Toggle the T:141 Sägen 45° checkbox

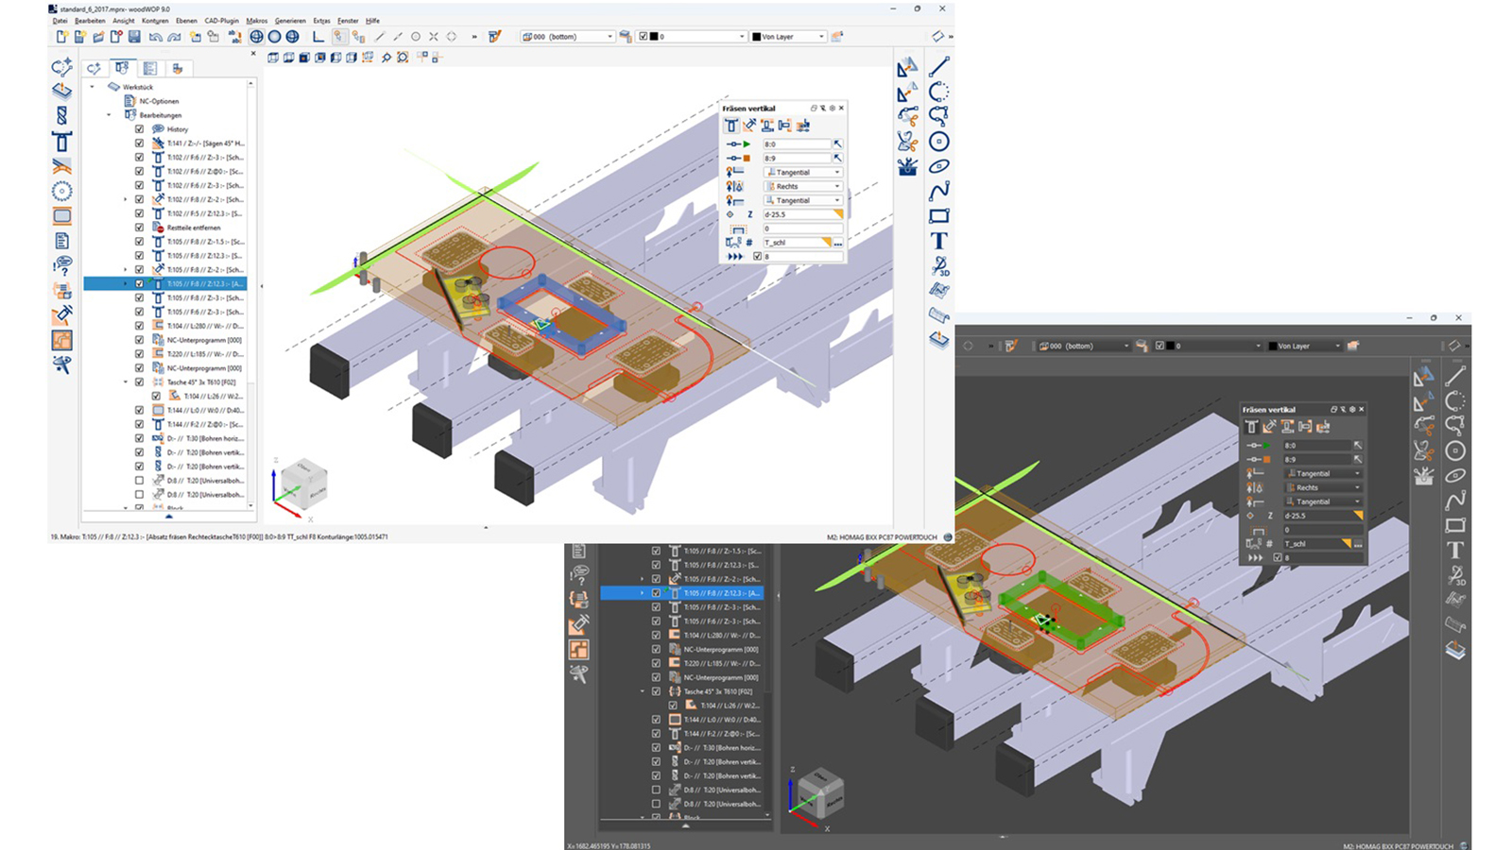click(x=139, y=144)
